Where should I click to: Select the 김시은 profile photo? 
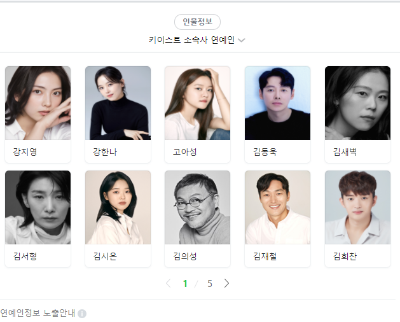click(118, 207)
